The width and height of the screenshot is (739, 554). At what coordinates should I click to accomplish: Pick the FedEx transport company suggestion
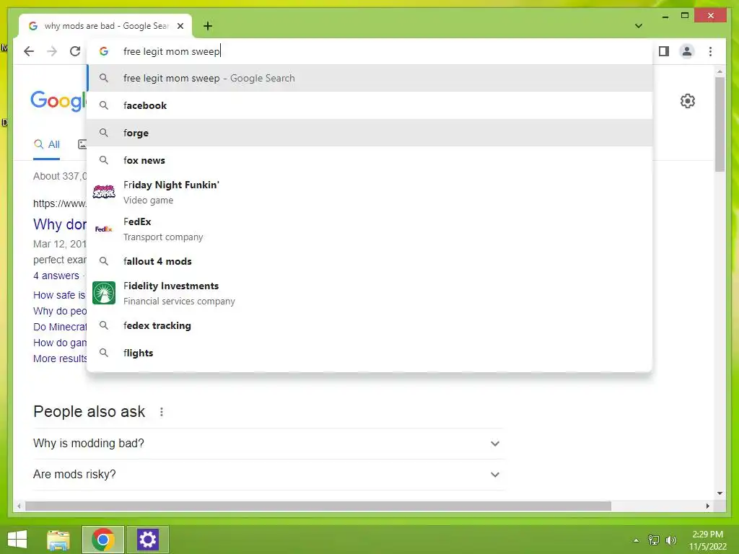(x=370, y=229)
